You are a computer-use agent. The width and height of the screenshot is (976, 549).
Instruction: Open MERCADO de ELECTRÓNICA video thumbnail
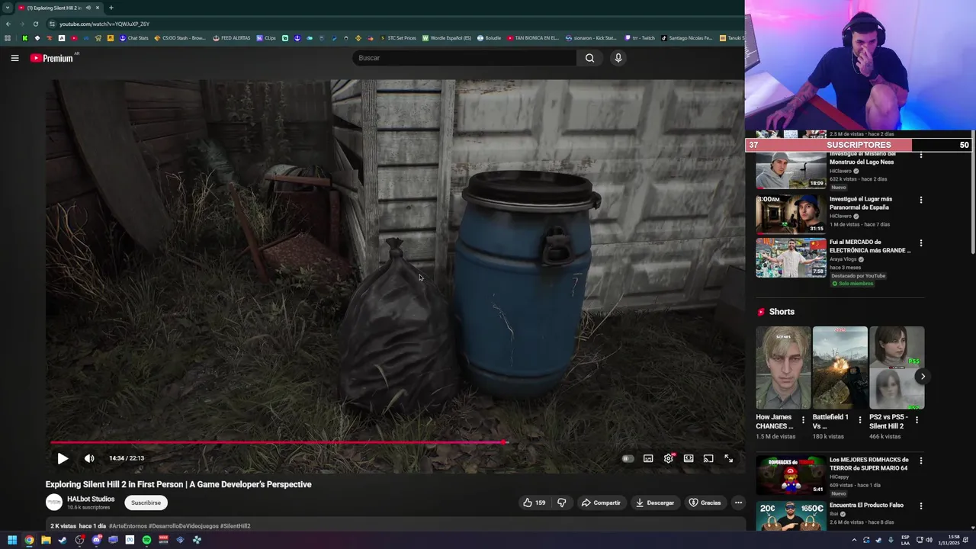[x=791, y=258]
